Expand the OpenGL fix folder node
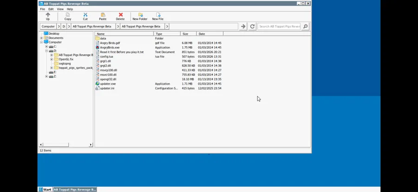Screen dimensions: 418x192 52,59
